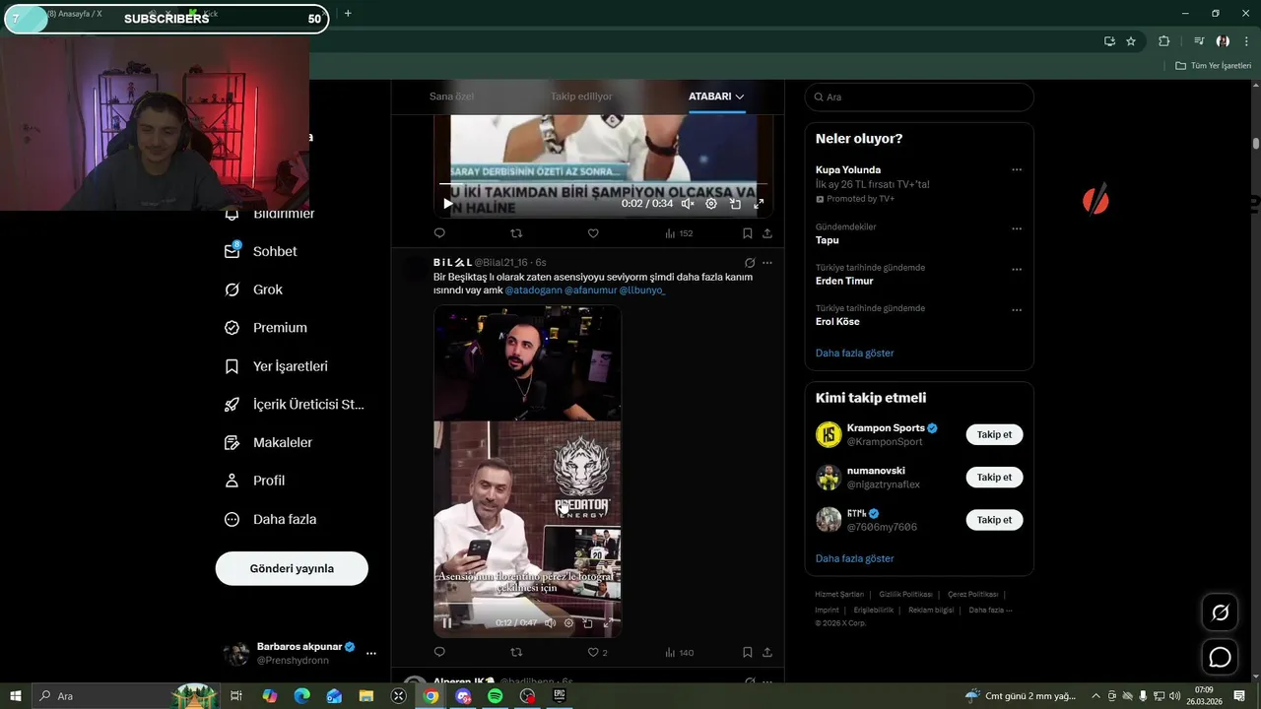Mute the Asensio video's sound
The width and height of the screenshot is (1261, 709).
pyautogui.click(x=550, y=622)
